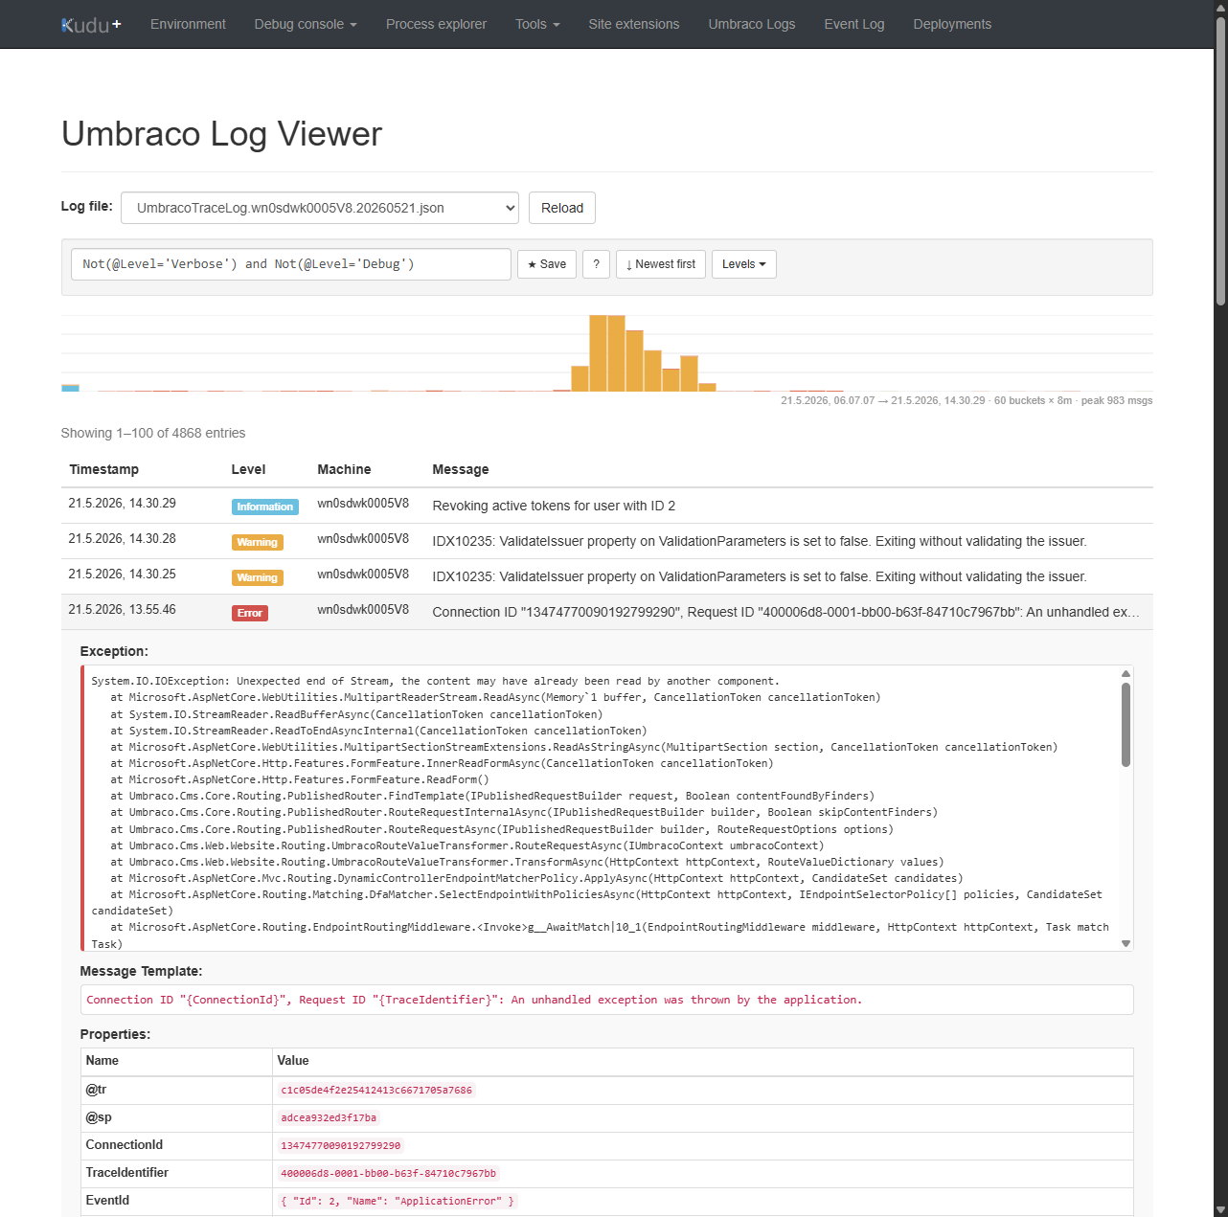Expand the 14.30.28 warning log row
Viewport: 1228px width, 1217px height.
[x=607, y=541]
